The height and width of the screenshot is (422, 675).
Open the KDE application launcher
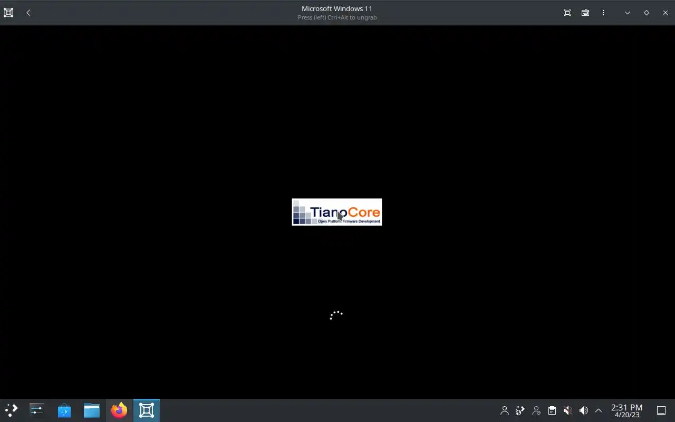pos(12,410)
